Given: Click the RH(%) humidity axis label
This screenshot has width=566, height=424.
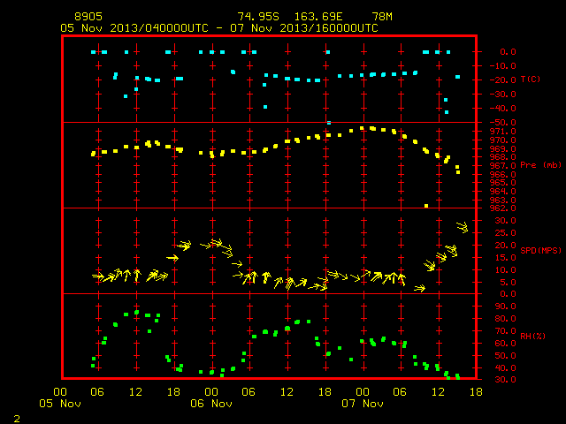Looking at the screenshot, I should [532, 336].
